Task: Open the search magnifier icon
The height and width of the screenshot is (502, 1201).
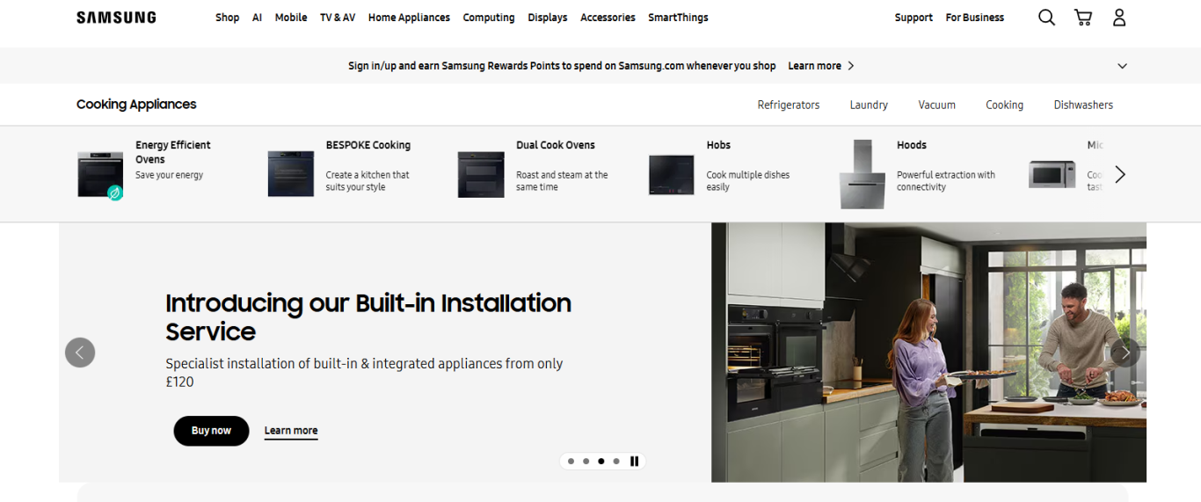Action: click(1046, 18)
